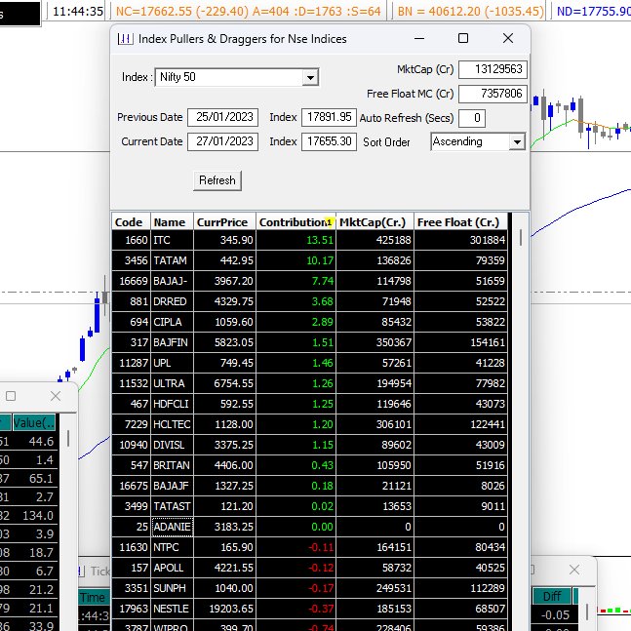Close the bottom-right panel with Diff column

coord(574,570)
